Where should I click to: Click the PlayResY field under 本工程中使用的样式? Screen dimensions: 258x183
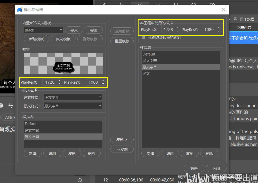pos(211,30)
